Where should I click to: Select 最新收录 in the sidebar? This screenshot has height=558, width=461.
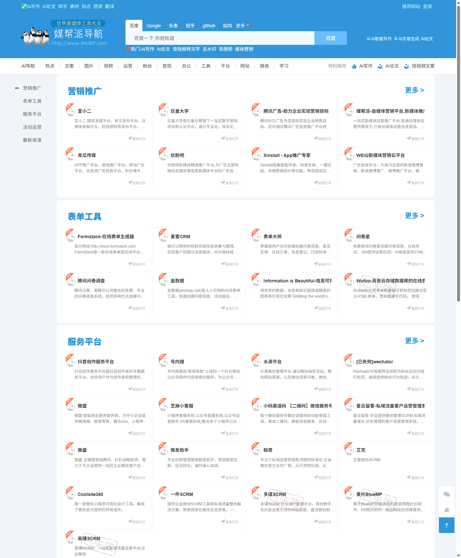(x=32, y=140)
